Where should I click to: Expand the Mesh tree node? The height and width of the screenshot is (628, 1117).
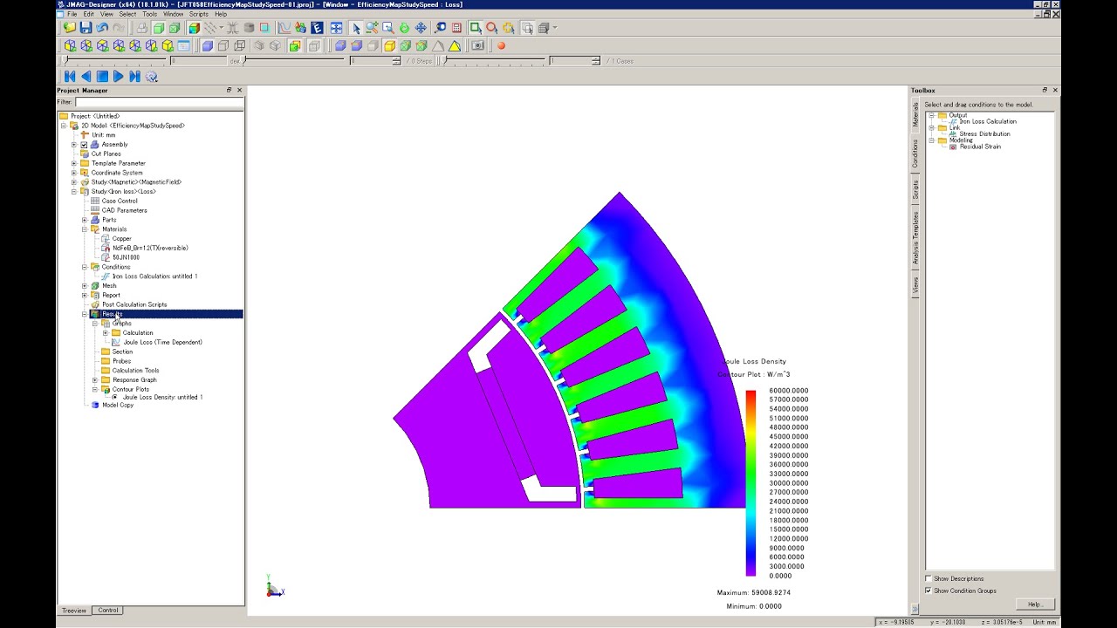pos(85,285)
